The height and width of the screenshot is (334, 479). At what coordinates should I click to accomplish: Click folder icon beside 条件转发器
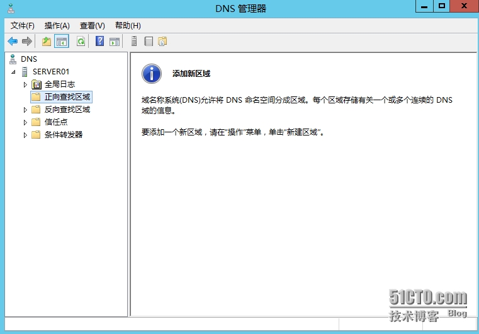36,135
